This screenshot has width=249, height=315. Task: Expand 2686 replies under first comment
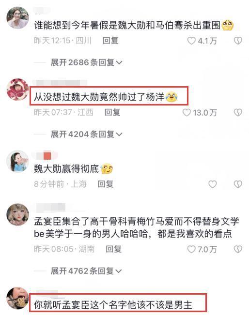coord(87,62)
